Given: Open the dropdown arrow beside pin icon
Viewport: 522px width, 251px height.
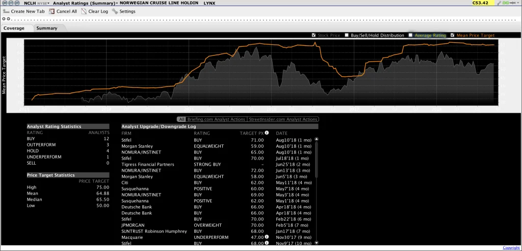Looking at the screenshot, I should pyautogui.click(x=518, y=3).
